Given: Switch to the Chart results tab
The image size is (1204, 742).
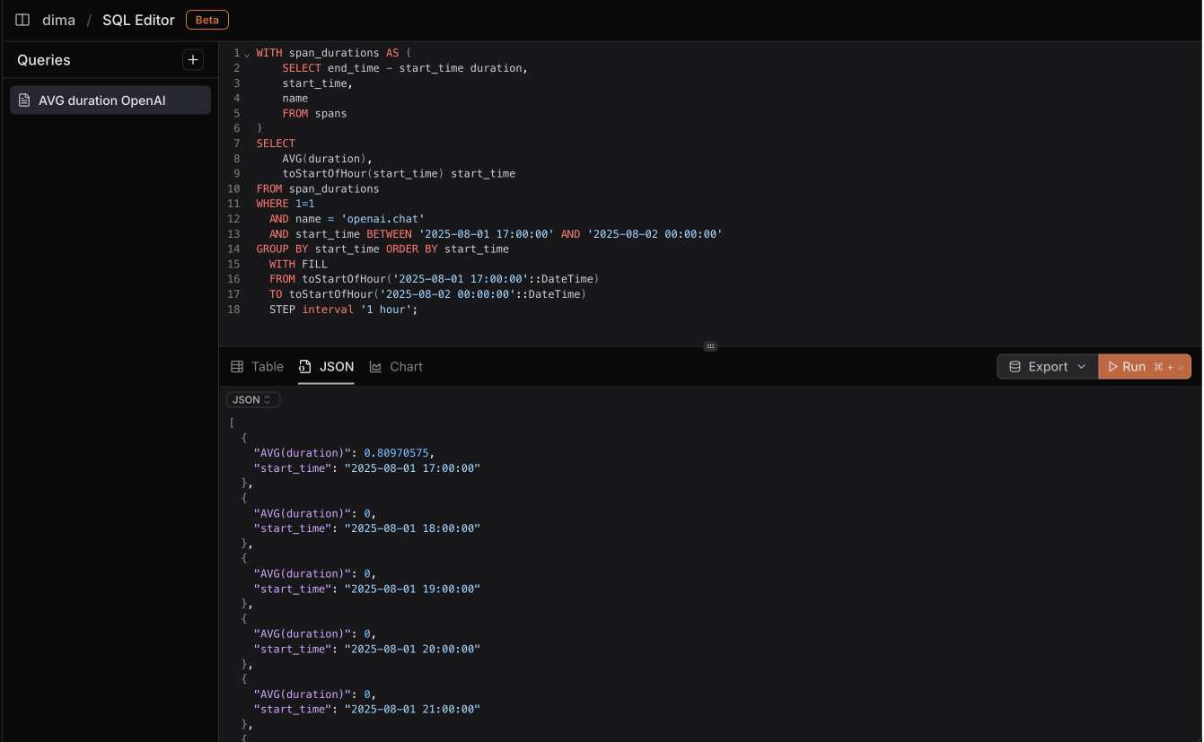Looking at the screenshot, I should (x=396, y=366).
